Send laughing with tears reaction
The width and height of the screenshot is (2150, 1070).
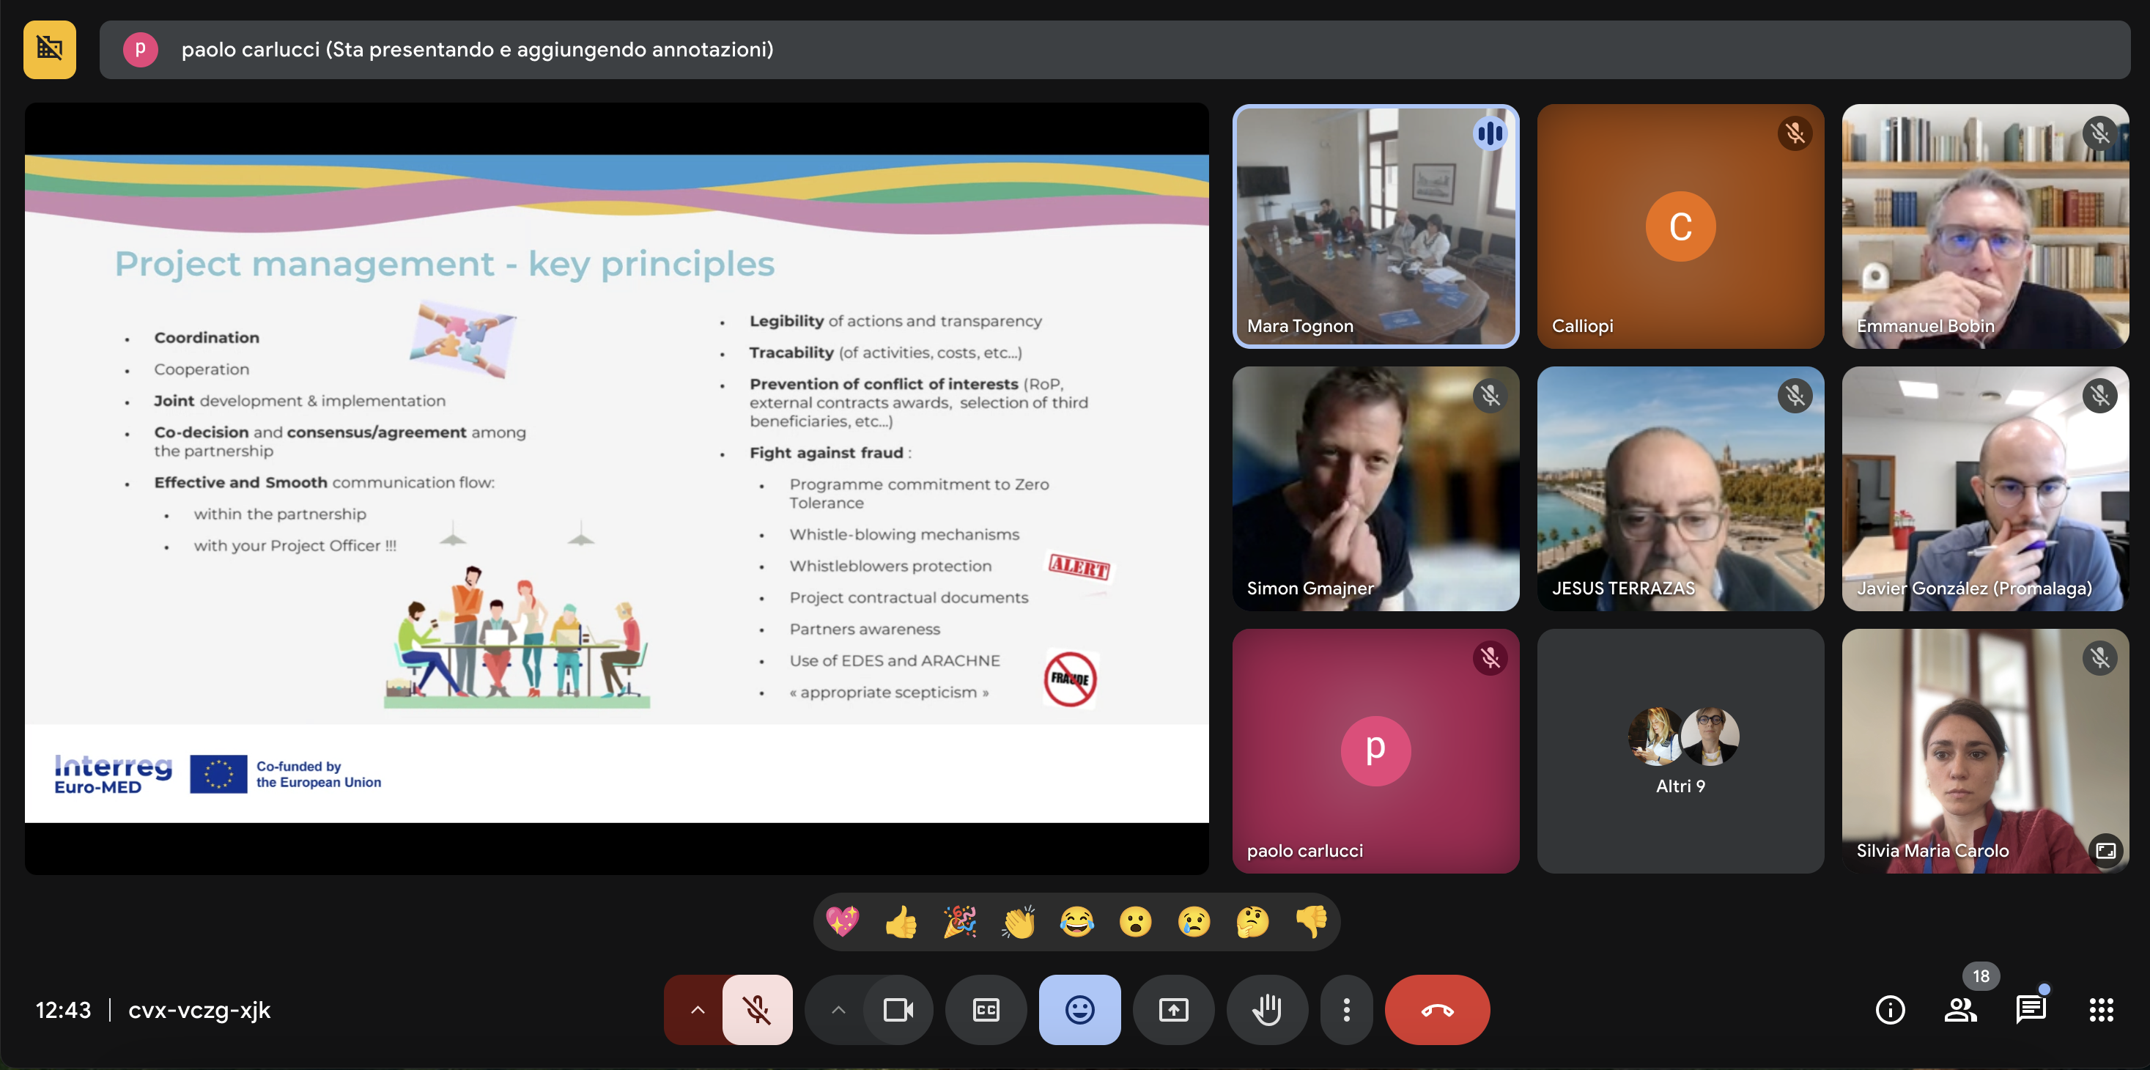[x=1076, y=921]
